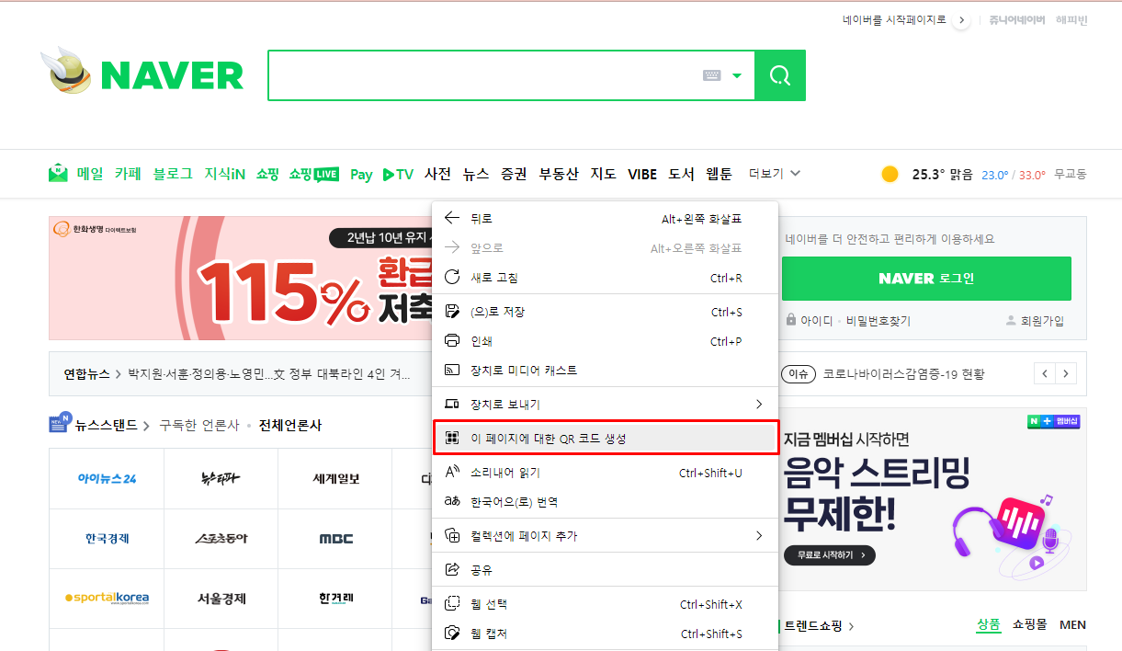Open 뉴스스탠드 section icon

[x=60, y=422]
